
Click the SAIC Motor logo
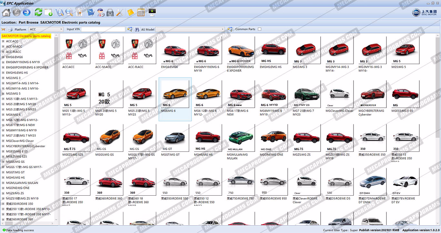[425, 13]
